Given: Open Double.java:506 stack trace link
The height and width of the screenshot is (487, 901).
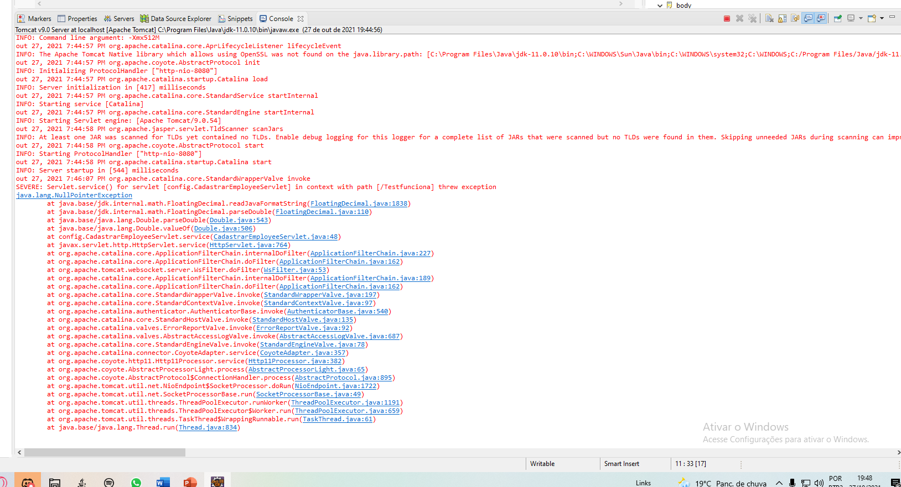Looking at the screenshot, I should point(223,228).
